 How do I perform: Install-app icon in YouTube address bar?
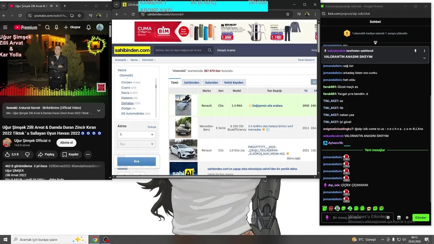tap(72, 16)
